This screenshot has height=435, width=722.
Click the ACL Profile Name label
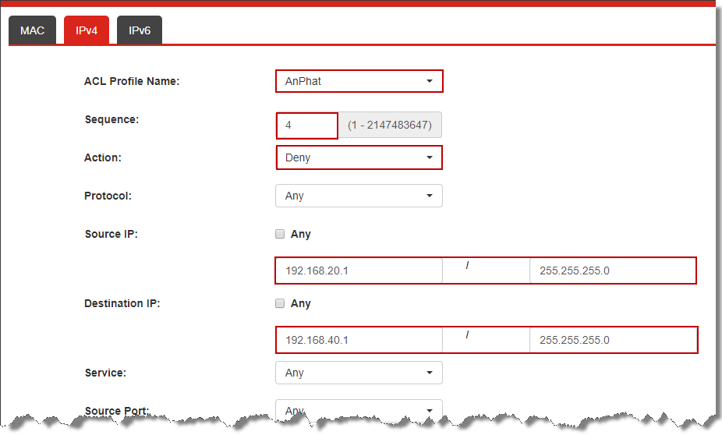tap(132, 82)
